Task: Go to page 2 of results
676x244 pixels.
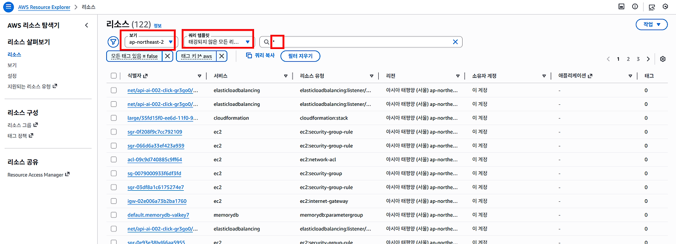Action: [628, 59]
